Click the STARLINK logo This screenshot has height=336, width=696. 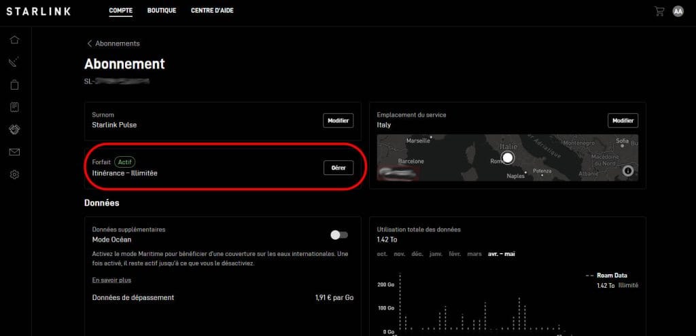coord(38,12)
